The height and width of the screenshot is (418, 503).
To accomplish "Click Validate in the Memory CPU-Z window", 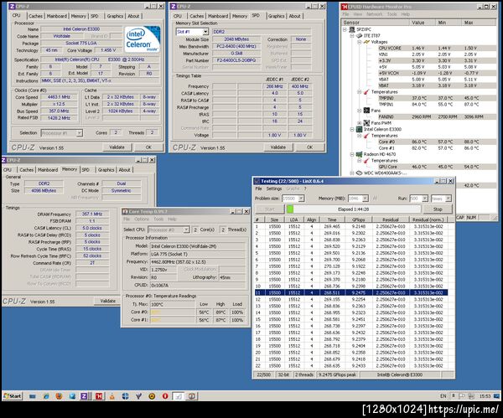I will tap(108, 302).
